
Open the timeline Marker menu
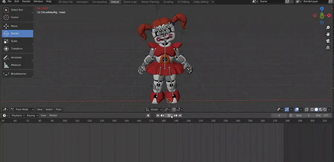(53, 115)
